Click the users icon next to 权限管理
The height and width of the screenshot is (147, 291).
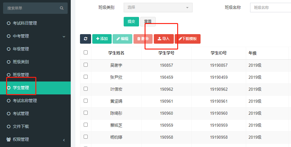point(9,139)
